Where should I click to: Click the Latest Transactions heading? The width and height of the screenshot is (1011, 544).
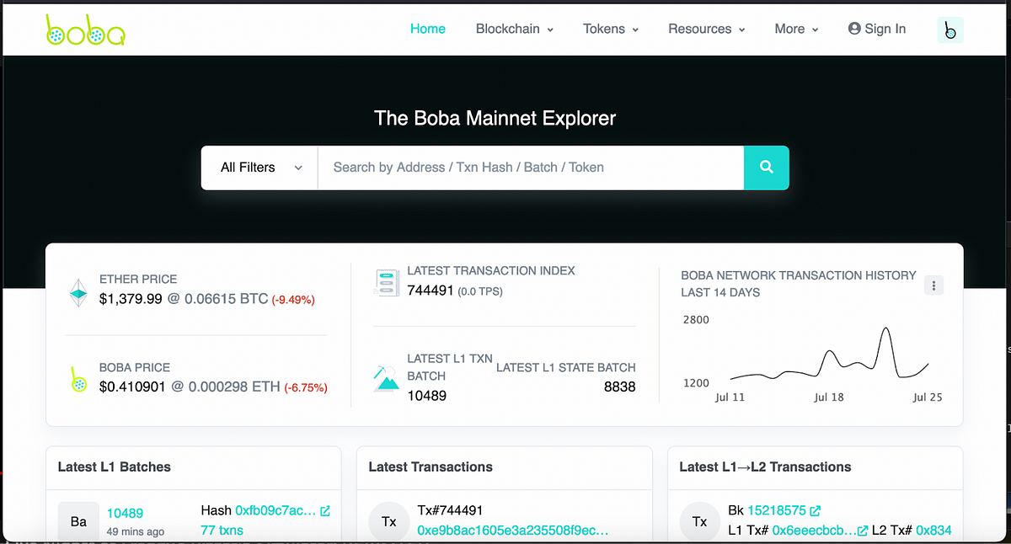click(x=431, y=467)
